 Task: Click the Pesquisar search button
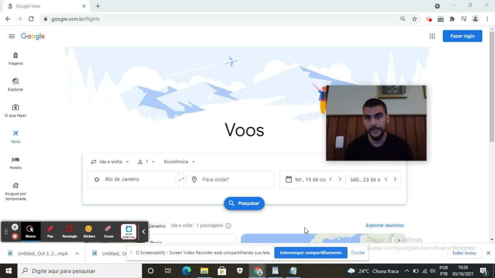(244, 203)
